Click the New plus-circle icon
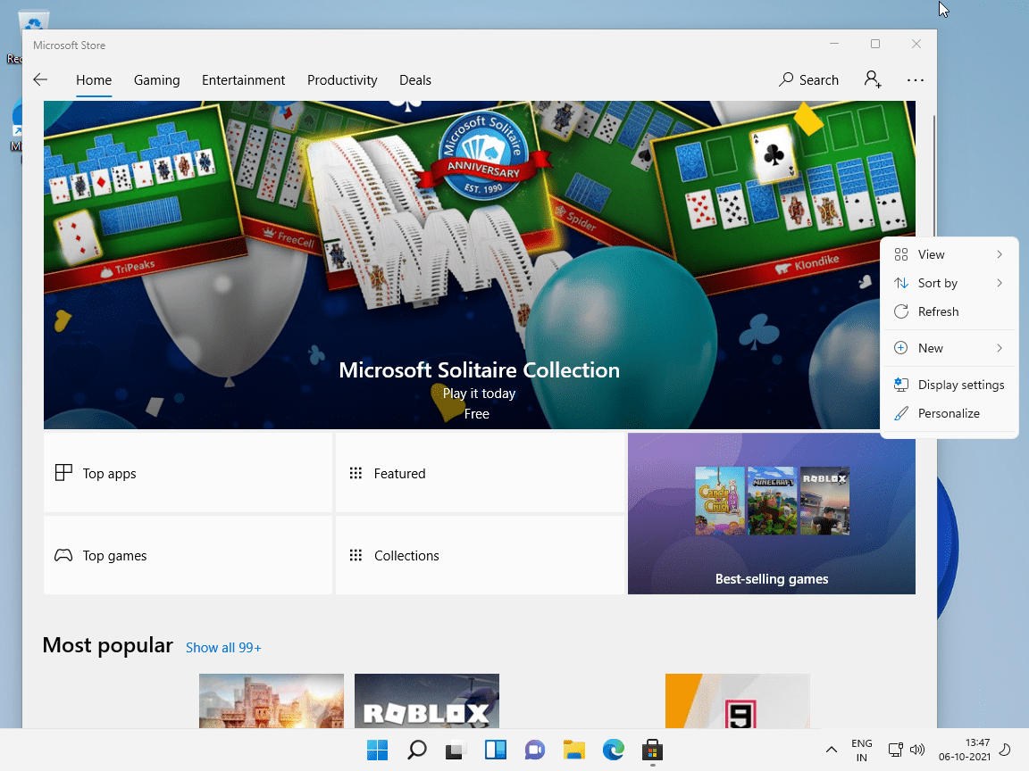Image resolution: width=1029 pixels, height=771 pixels. (x=901, y=347)
